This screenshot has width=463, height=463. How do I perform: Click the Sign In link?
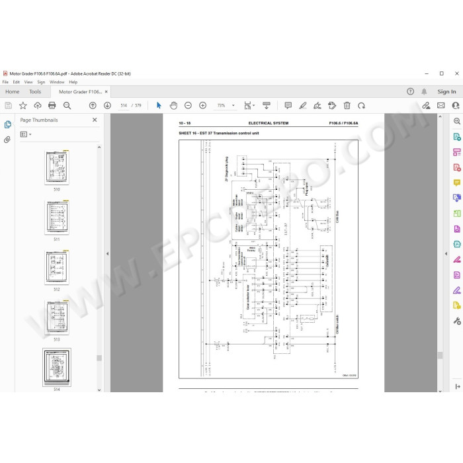pos(446,92)
